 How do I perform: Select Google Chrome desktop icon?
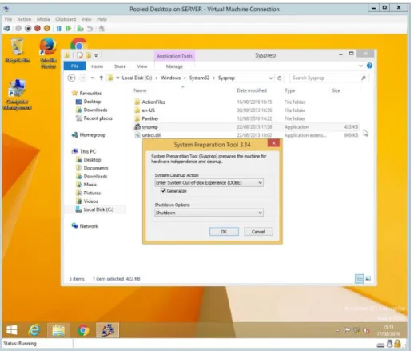tap(79, 44)
